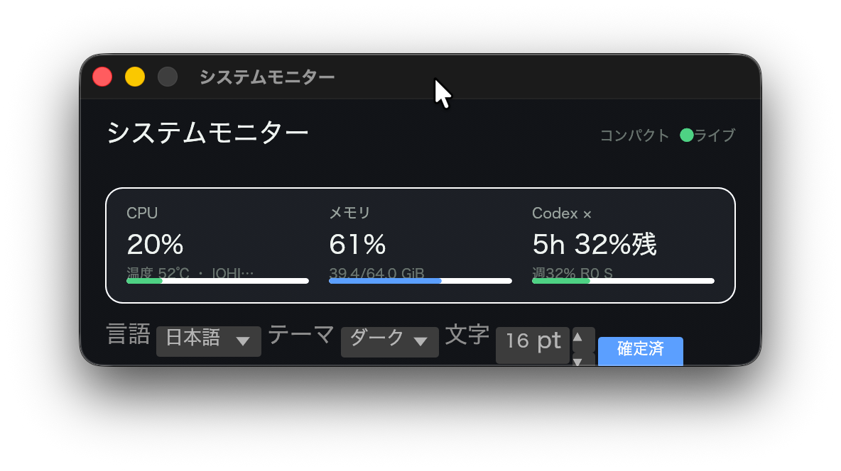Select the 16 pt font size field
Viewport: 841px width, 471px height.
pos(533,345)
